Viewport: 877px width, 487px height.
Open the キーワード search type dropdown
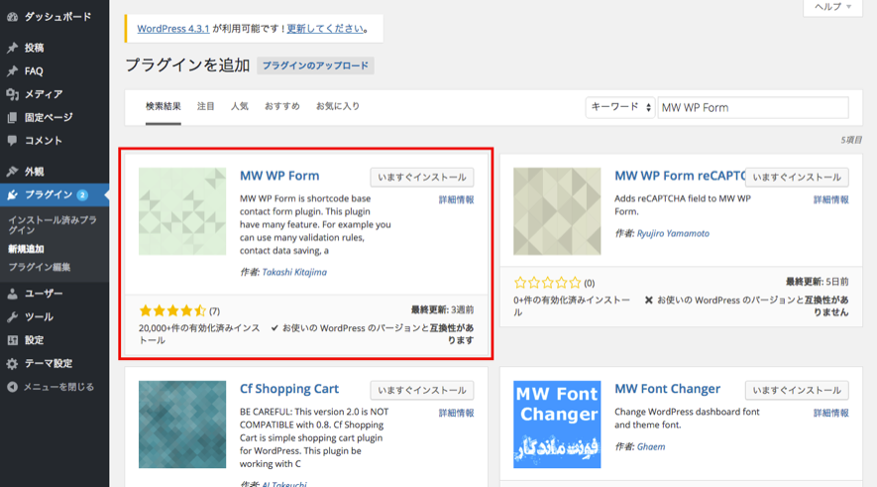pyautogui.click(x=620, y=107)
